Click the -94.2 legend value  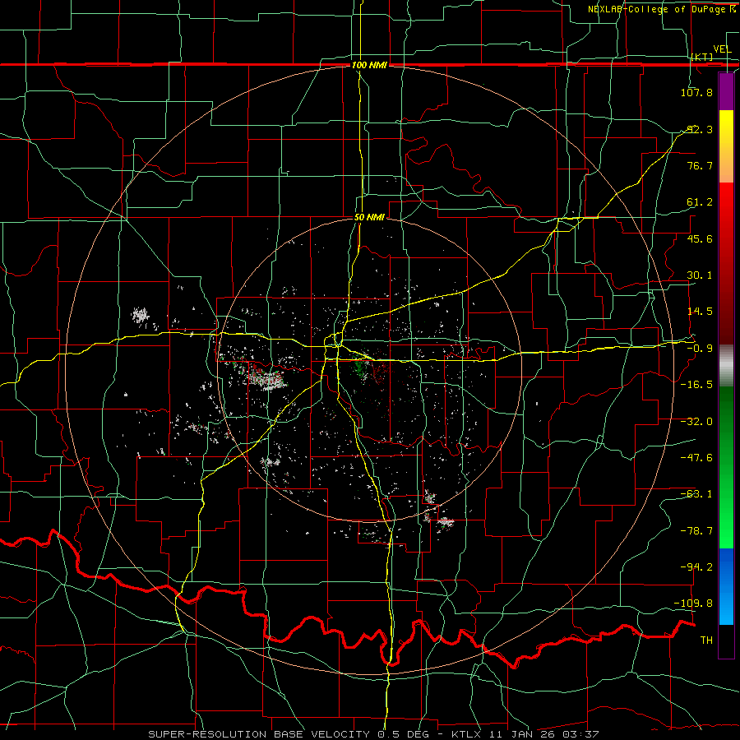696,567
